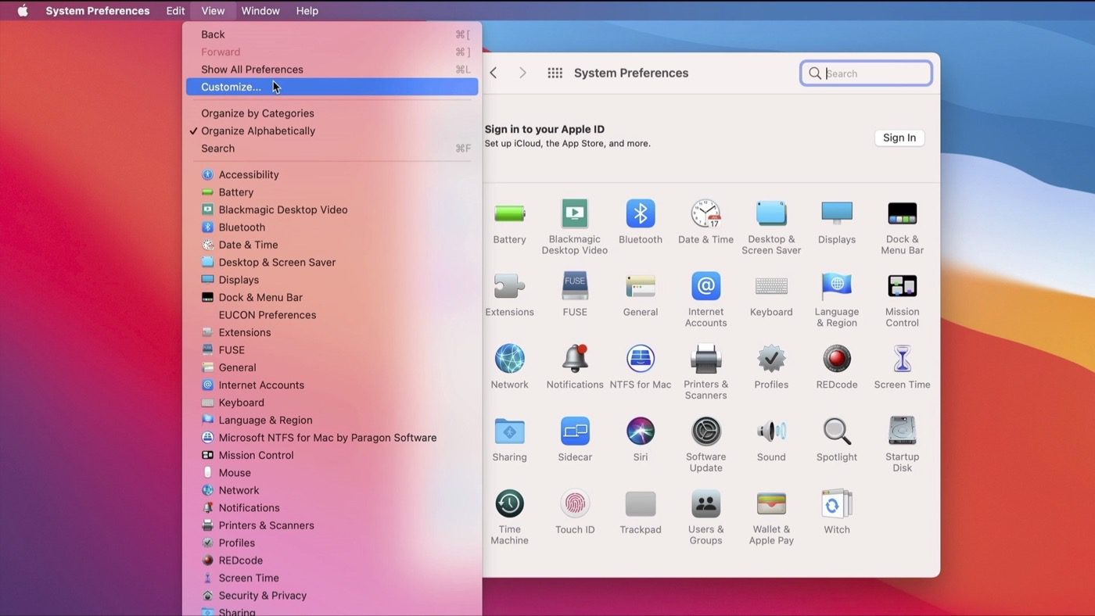Open Software Update gear icon
This screenshot has height=616, width=1095.
705,432
